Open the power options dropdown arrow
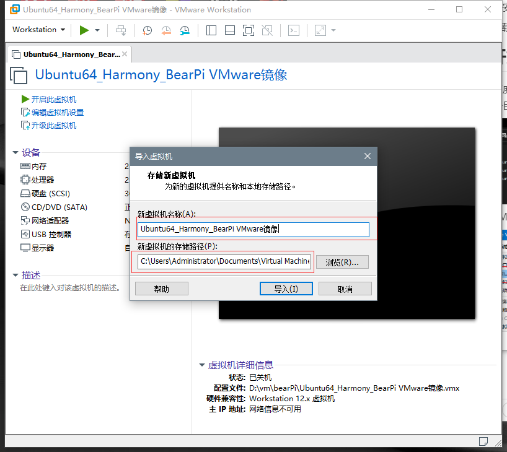The width and height of the screenshot is (507, 452). click(97, 30)
